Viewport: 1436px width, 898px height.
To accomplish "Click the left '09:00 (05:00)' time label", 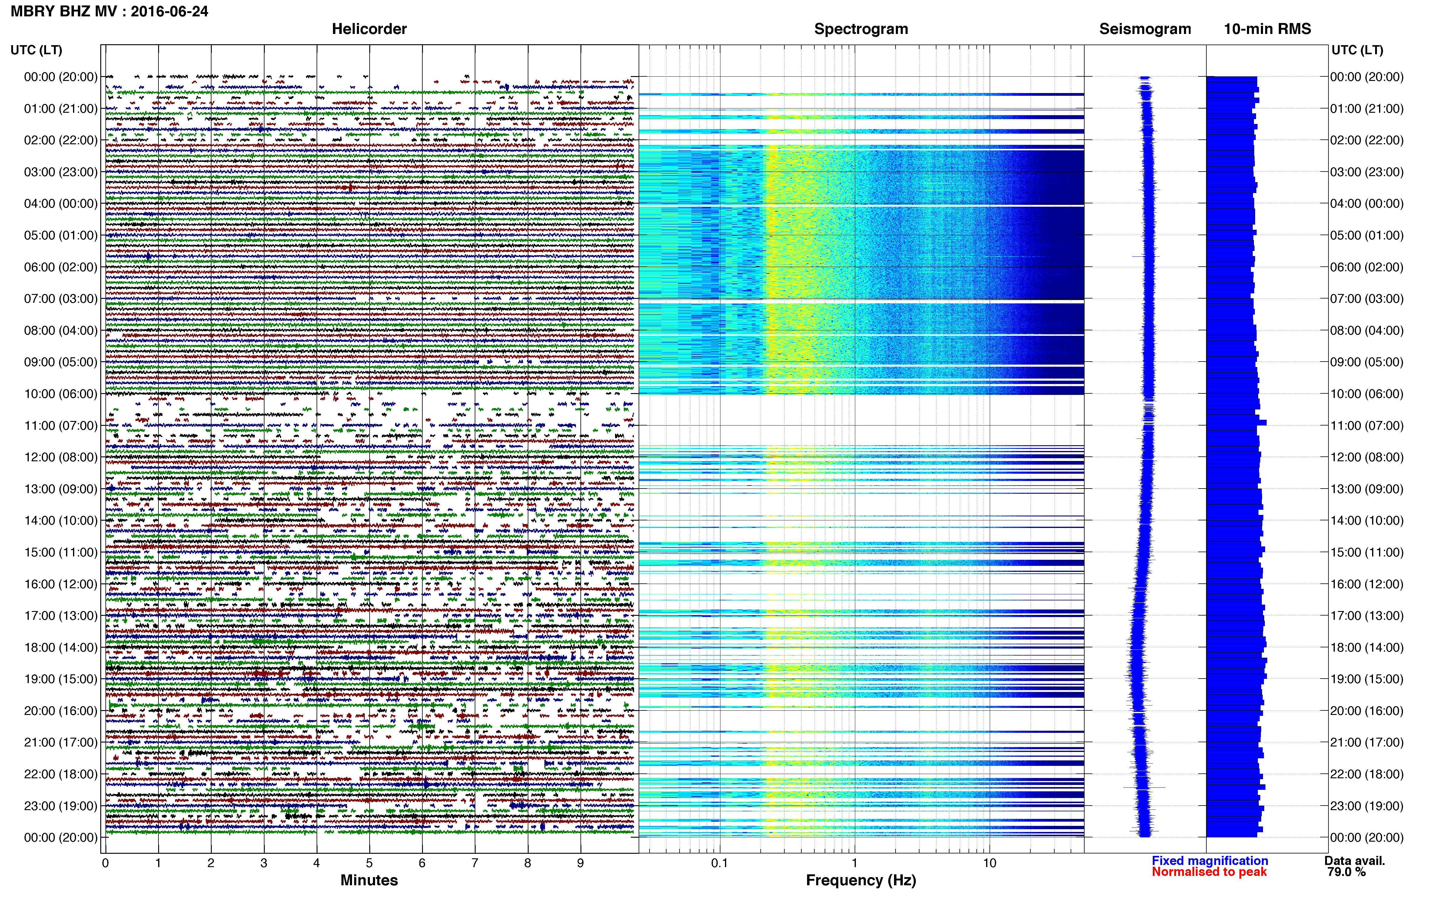I will pos(61,362).
